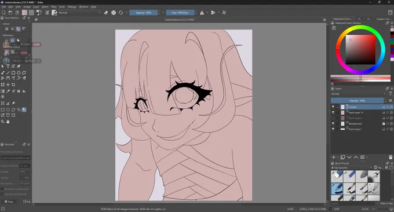Select the Calligraphy tool
Image resolution: width=394 pixels, height=212 pixels.
click(x=19, y=66)
